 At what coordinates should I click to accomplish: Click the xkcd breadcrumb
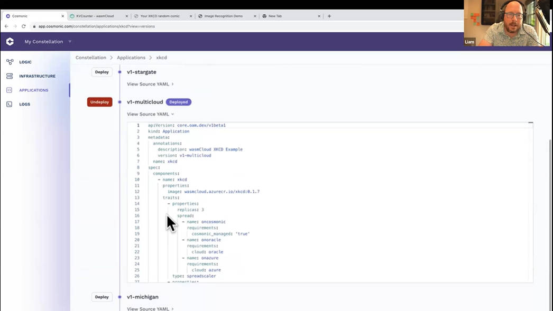(x=162, y=58)
